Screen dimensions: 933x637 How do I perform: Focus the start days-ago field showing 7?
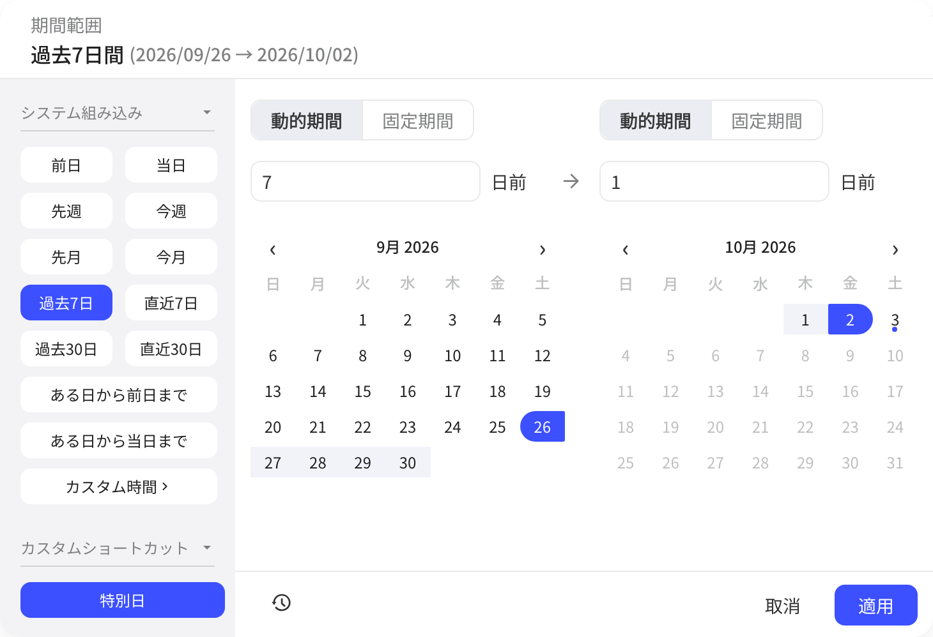366,181
